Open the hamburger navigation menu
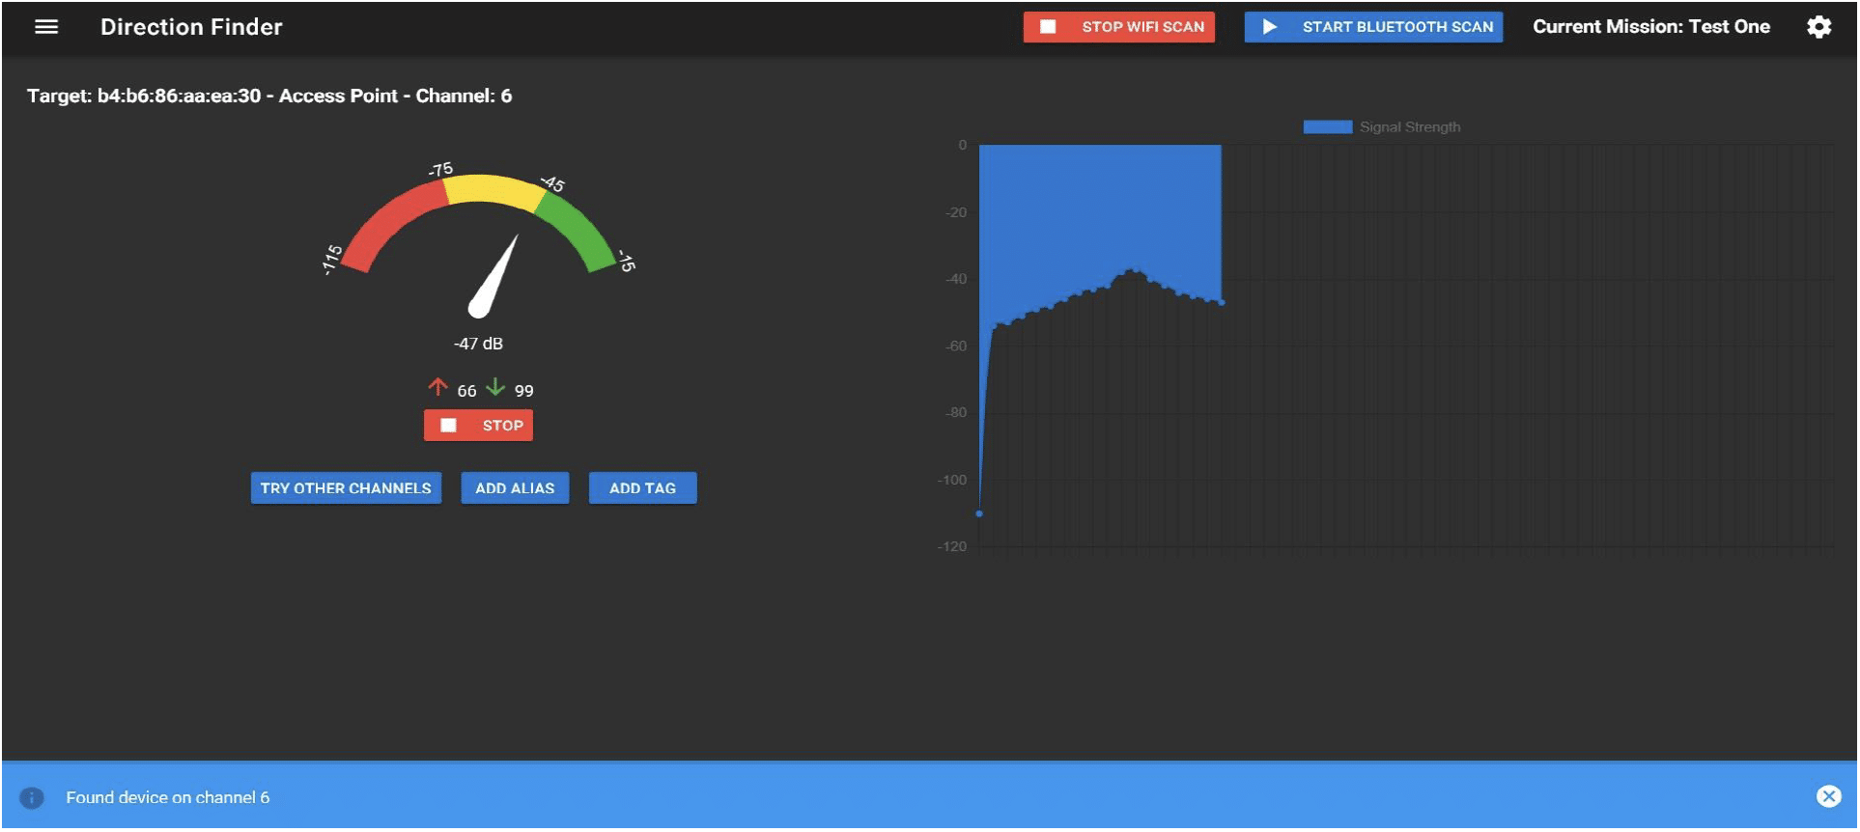Image resolution: width=1860 pixels, height=832 pixels. [x=46, y=27]
